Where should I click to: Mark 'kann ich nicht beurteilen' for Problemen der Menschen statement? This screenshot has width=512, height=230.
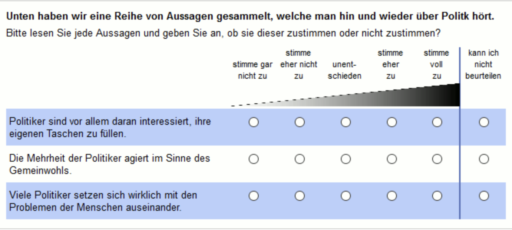484,196
